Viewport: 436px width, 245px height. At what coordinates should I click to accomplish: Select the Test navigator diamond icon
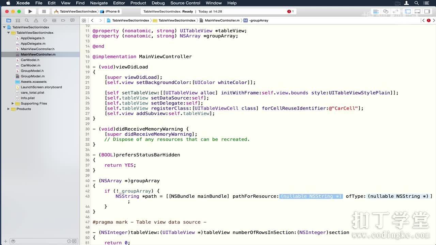(x=45, y=20)
